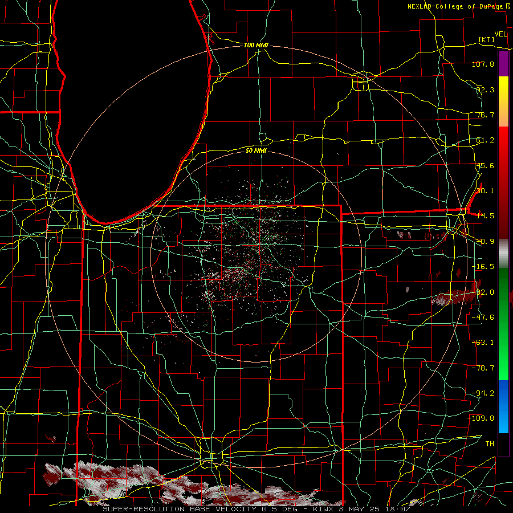Click the -16.5 velocity label

[x=483, y=267]
